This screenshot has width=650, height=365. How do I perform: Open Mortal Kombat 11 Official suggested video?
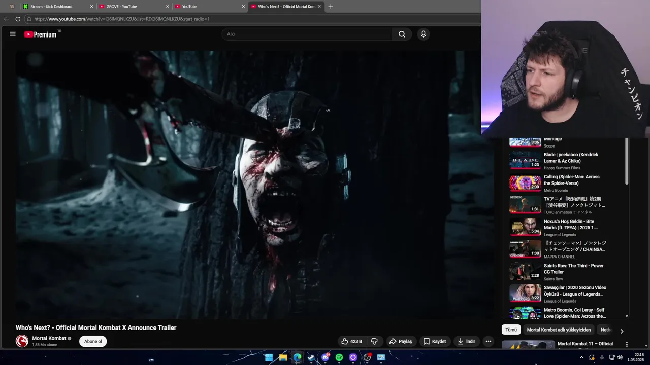pyautogui.click(x=585, y=345)
